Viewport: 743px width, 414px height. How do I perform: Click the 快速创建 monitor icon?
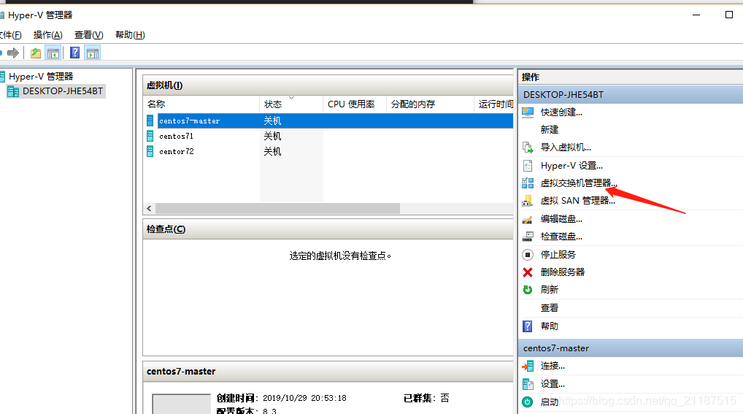pyautogui.click(x=528, y=112)
